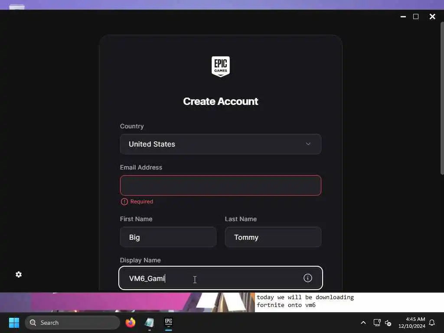Open Firefox from the taskbar

130,323
